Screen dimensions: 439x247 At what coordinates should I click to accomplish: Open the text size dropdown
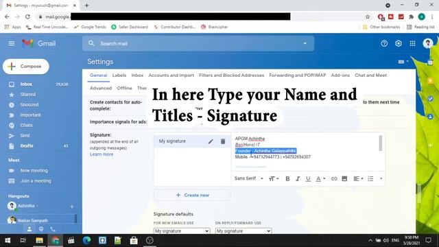point(274,178)
